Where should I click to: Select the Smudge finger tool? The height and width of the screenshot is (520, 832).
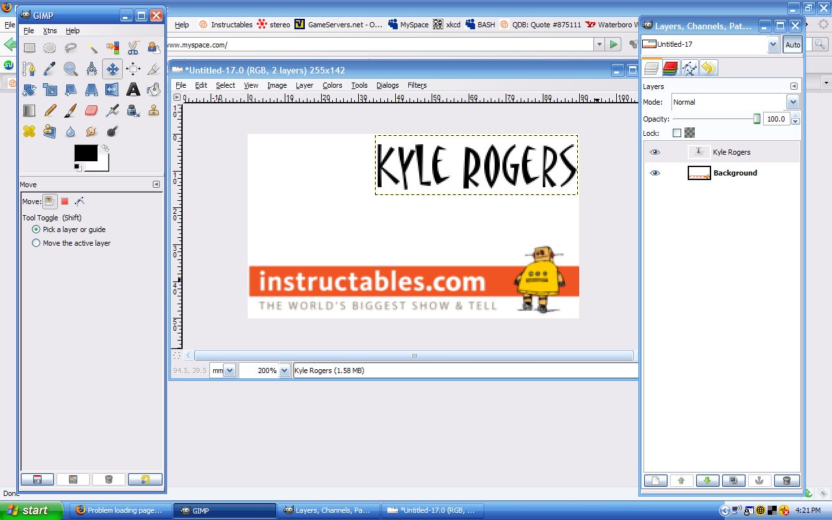click(92, 131)
